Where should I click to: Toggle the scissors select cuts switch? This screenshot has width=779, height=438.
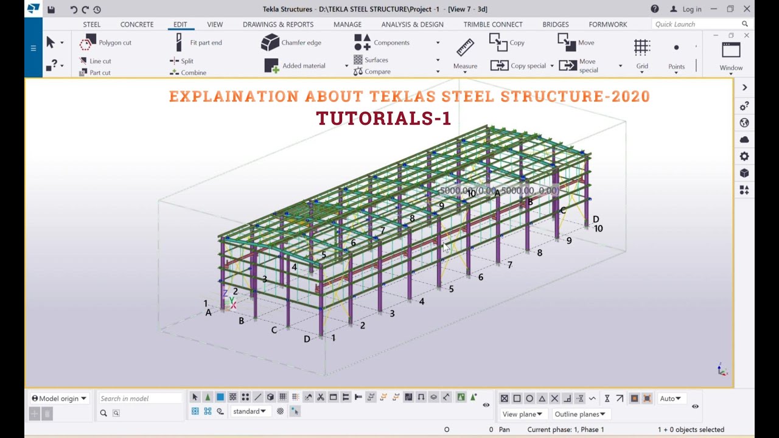321,397
